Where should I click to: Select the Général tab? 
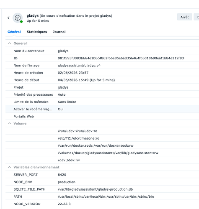click(14, 32)
